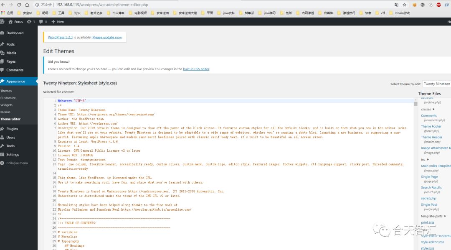451x250 pixels.
Task: Click the browser back arrow
Action: click(x=3, y=5)
